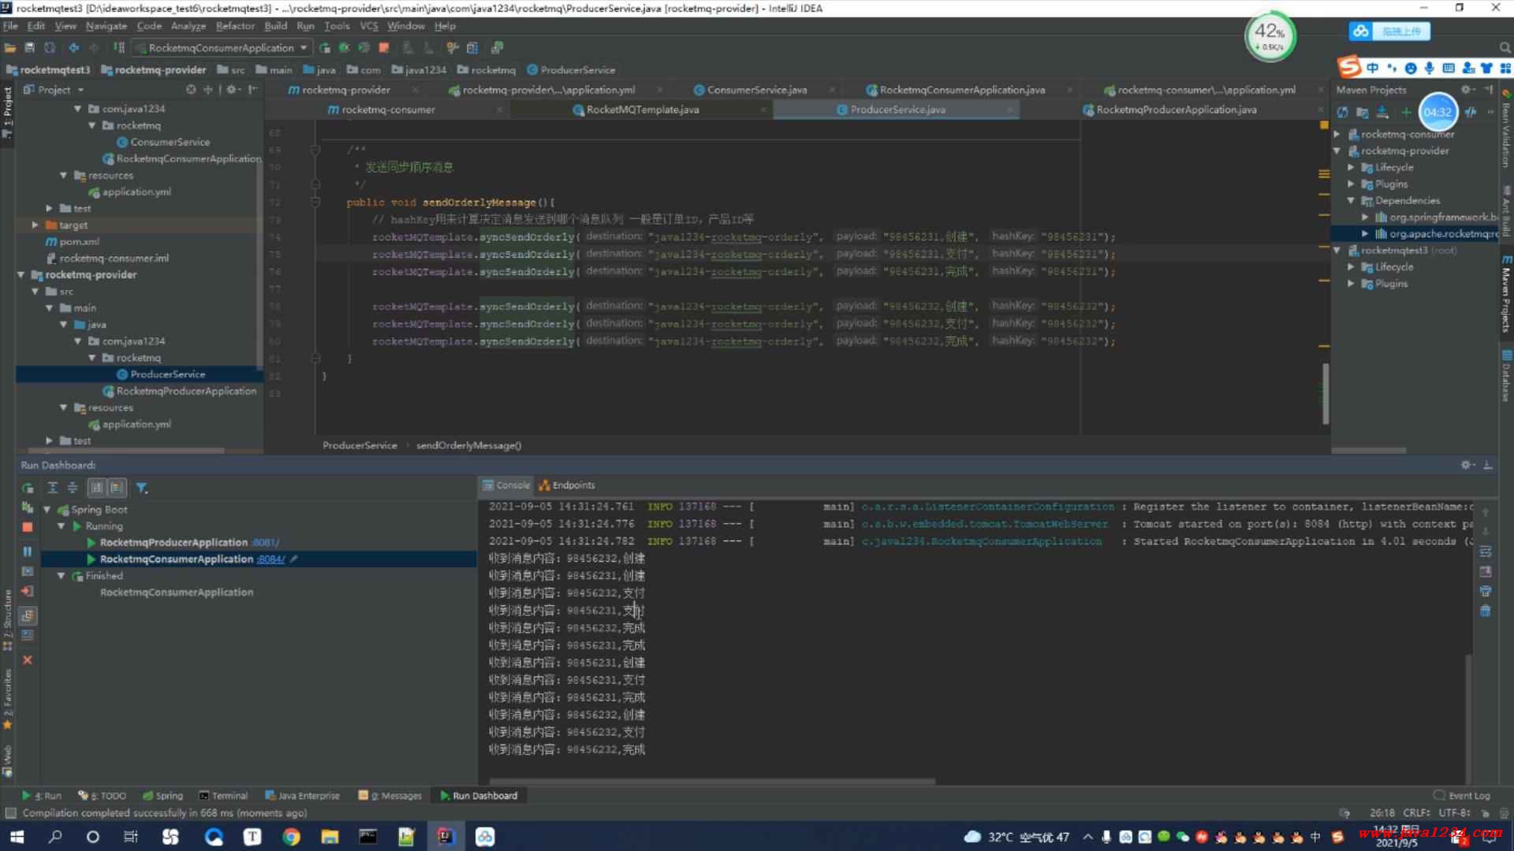The image size is (1514, 851).
Task: Click the Project panel settings gear icon
Action: [x=232, y=90]
